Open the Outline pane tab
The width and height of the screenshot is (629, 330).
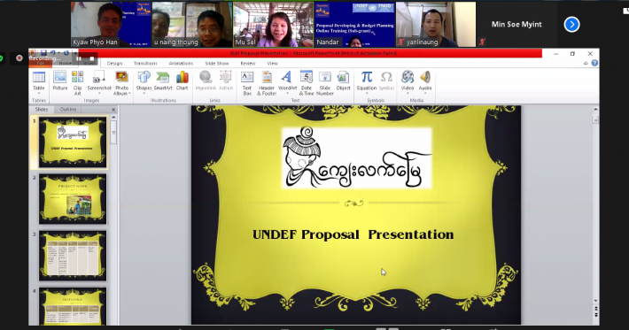[x=68, y=110]
